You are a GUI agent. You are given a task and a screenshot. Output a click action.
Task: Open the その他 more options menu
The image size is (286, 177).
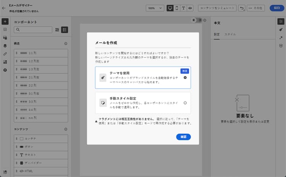256,8
